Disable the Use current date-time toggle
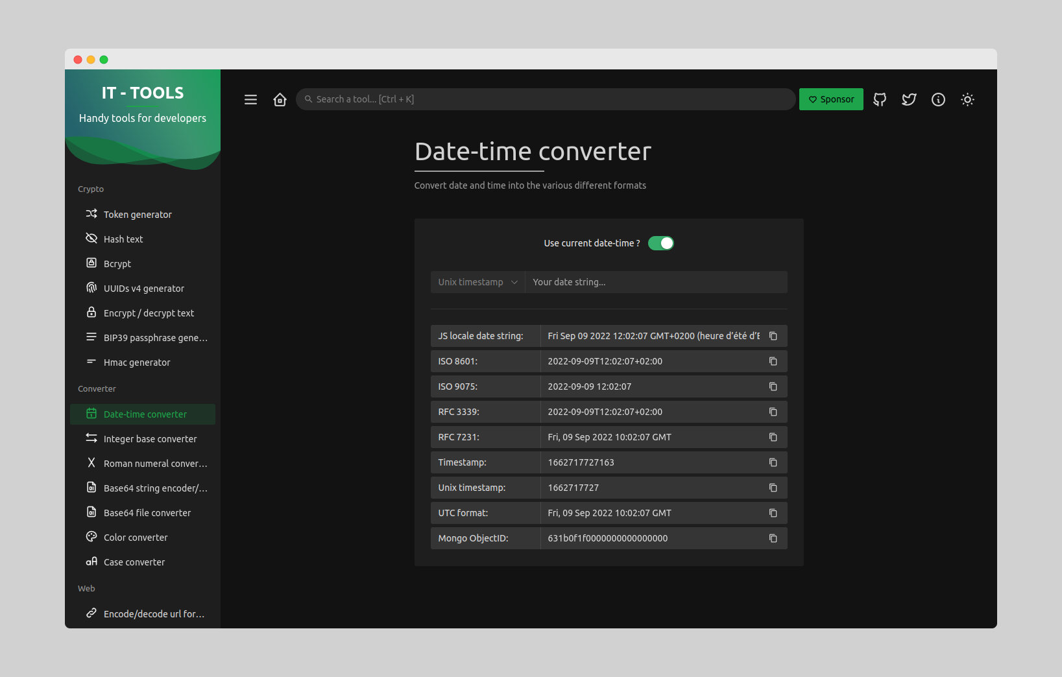Screen dimensions: 1062x677 click(x=661, y=243)
